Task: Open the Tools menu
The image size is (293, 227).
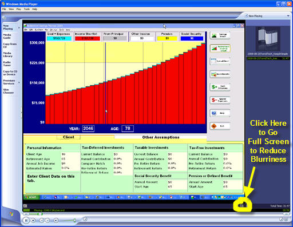Action: [27, 9]
